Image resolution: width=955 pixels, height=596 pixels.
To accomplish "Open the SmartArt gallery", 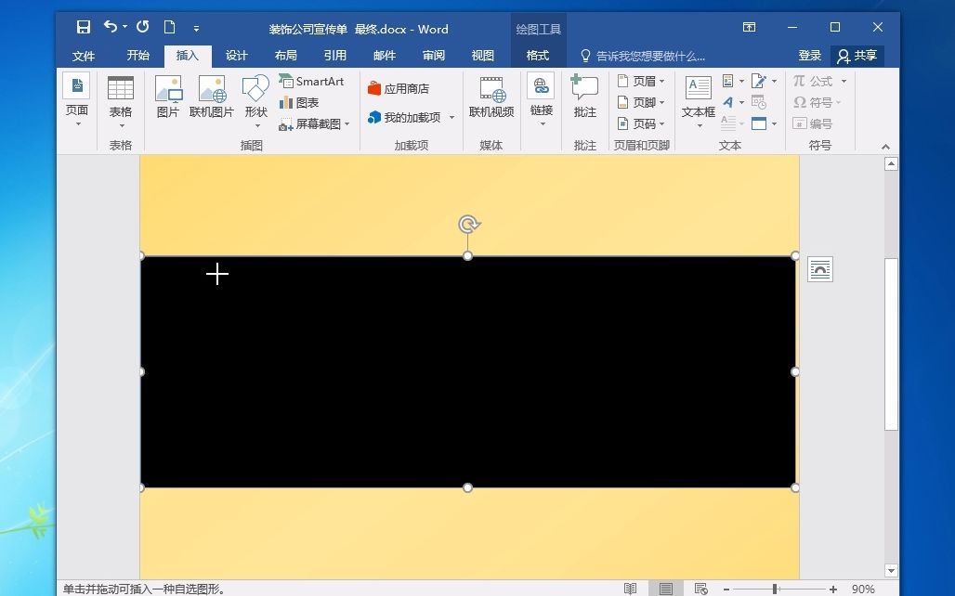I will pyautogui.click(x=312, y=81).
